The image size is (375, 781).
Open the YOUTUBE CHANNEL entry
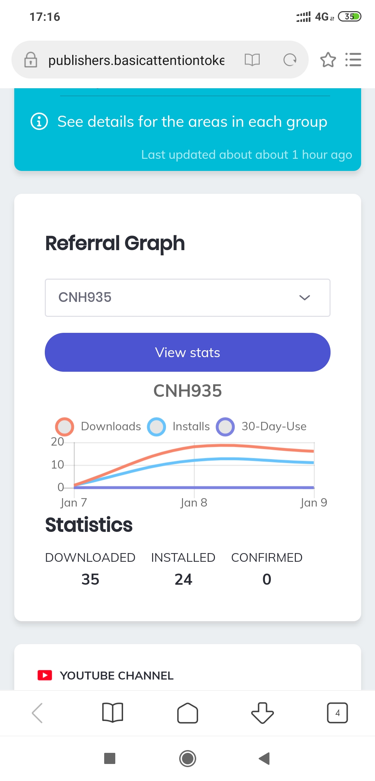[x=117, y=675]
